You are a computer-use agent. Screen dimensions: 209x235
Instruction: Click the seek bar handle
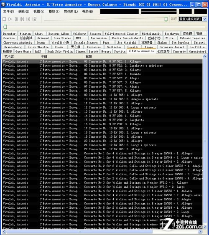tap(5, 27)
